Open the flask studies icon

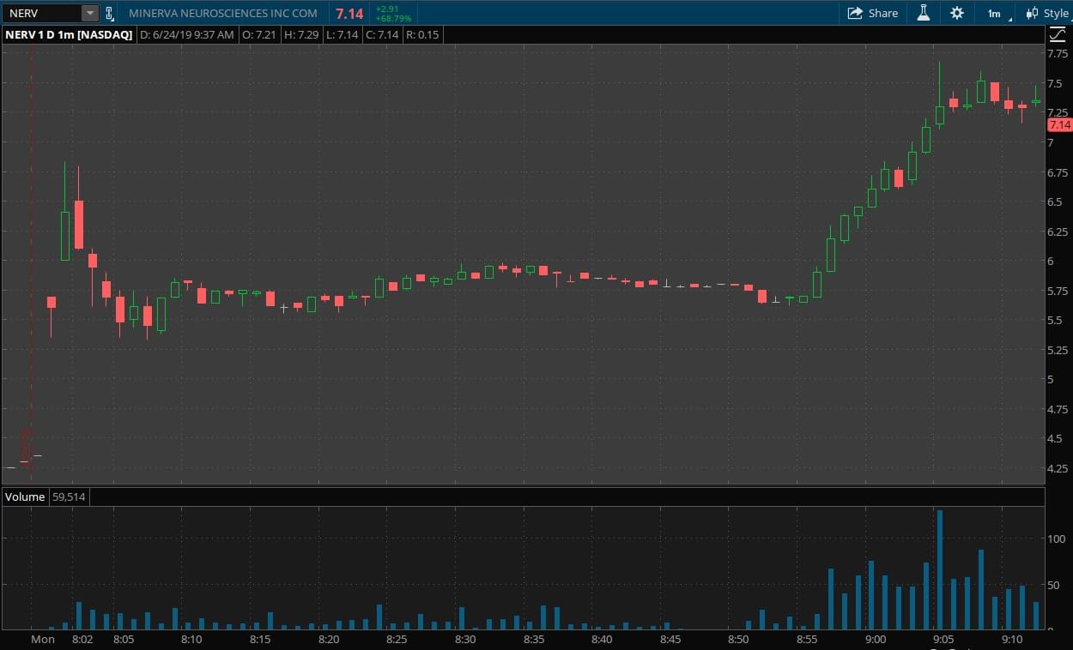[924, 13]
